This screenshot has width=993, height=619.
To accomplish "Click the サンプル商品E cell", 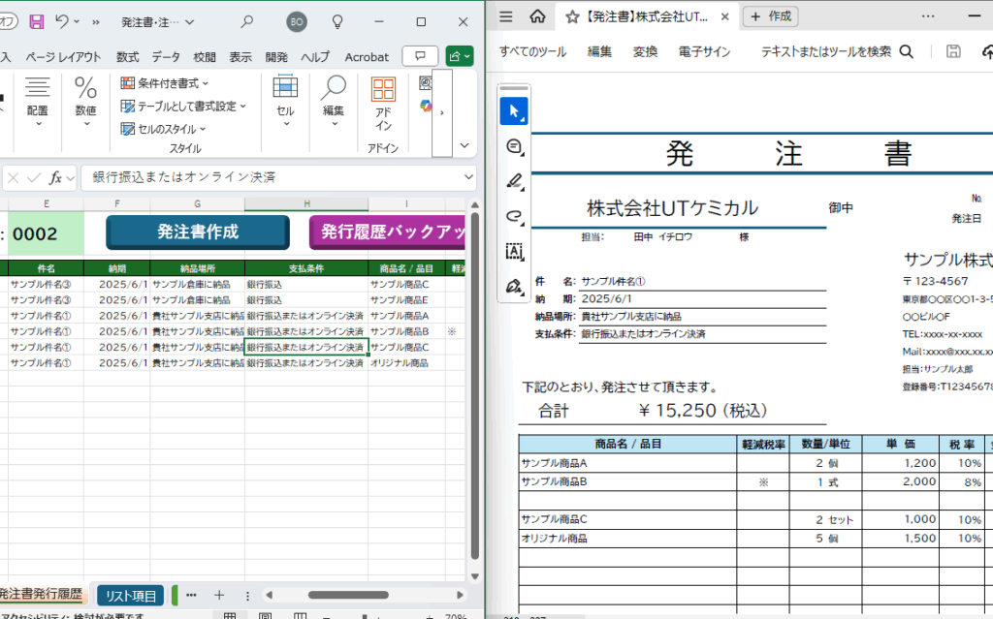I will click(406, 300).
